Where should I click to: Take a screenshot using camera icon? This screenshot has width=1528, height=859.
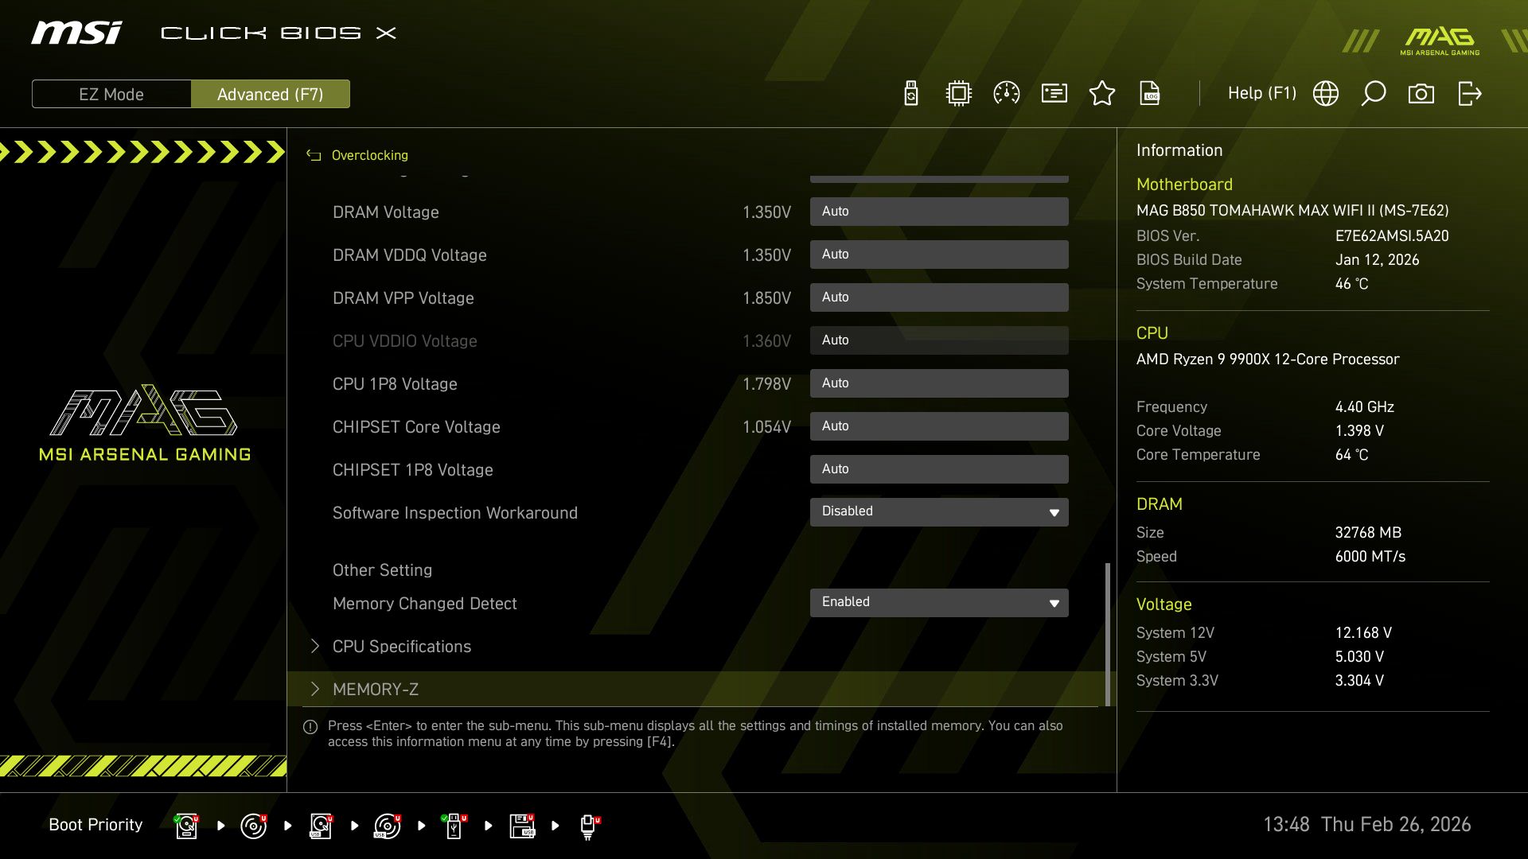click(x=1422, y=93)
